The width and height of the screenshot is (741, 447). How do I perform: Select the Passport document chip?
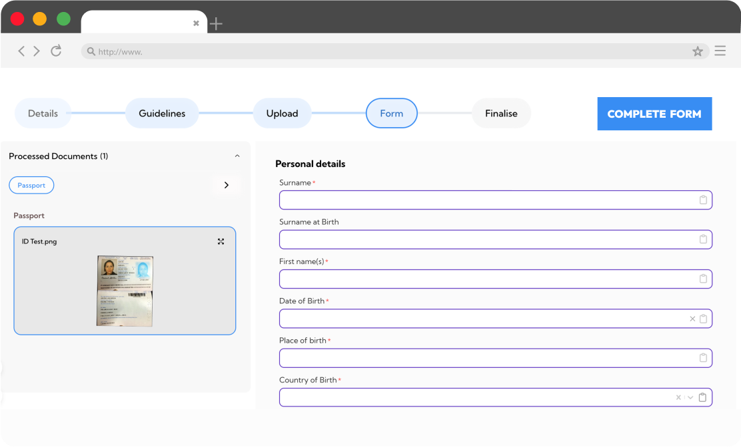tap(31, 185)
